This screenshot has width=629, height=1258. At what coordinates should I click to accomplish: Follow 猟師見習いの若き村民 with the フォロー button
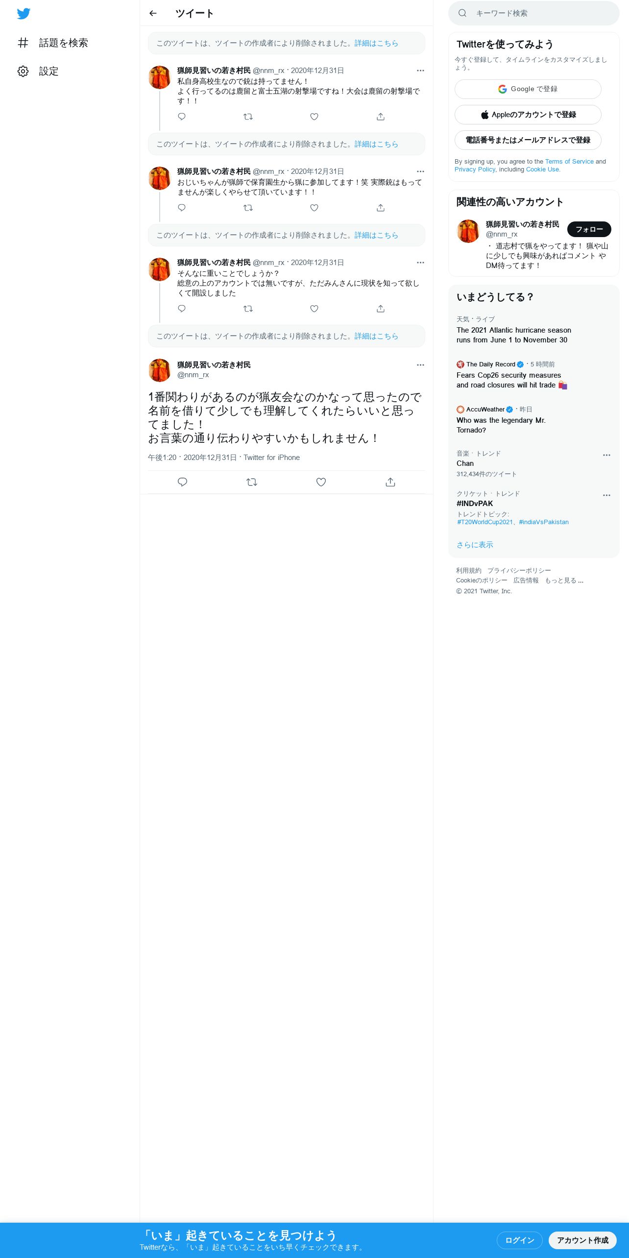(589, 229)
